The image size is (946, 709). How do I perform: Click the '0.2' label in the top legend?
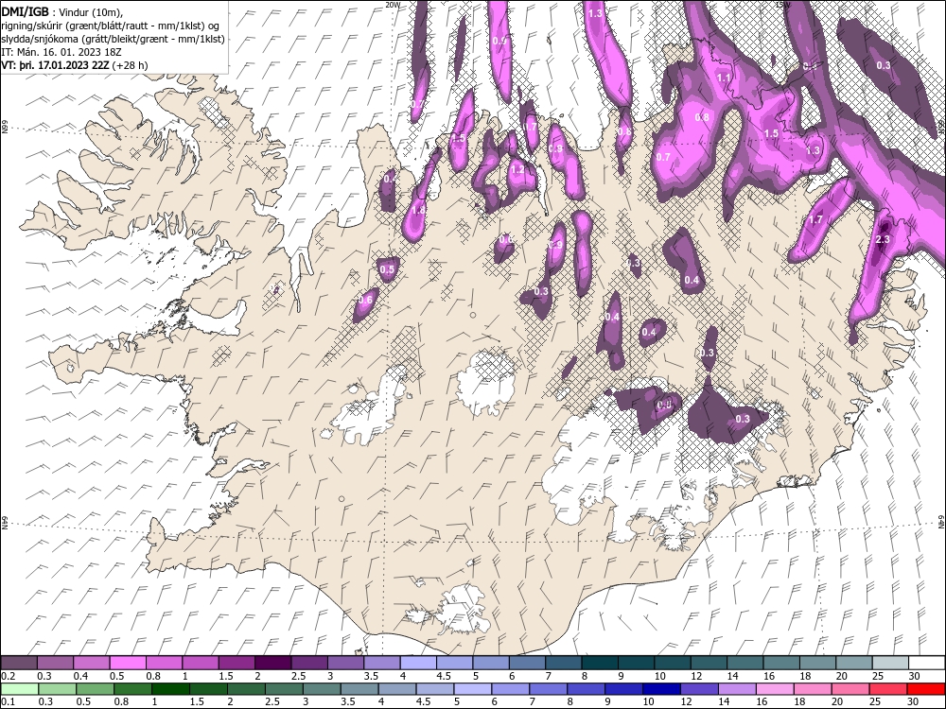click(x=9, y=676)
